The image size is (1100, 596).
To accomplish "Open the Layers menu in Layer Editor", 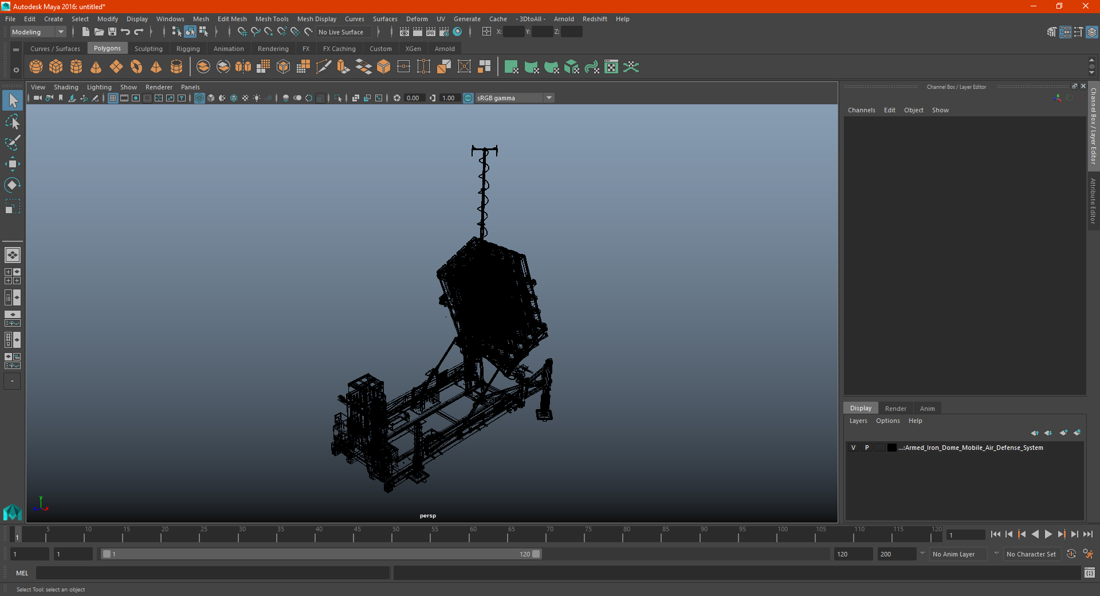I will click(858, 421).
